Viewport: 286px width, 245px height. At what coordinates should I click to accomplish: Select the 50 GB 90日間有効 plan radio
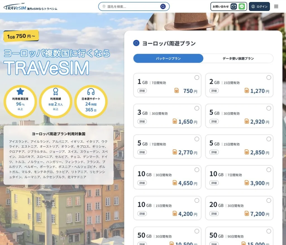click(x=269, y=231)
